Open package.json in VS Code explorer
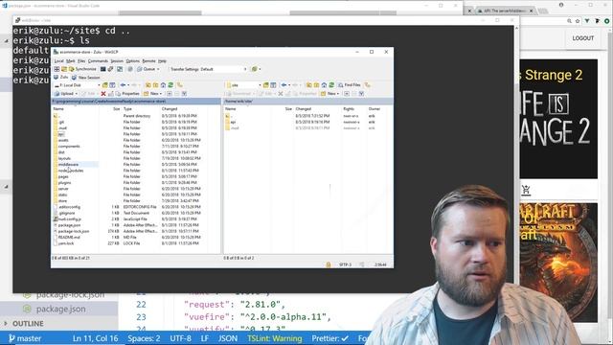613x345 pixels. [x=60, y=309]
